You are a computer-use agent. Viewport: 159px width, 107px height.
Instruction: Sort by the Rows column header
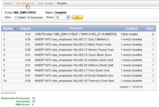(150, 28)
